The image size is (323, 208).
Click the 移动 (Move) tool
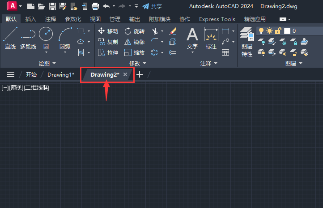tap(108, 31)
